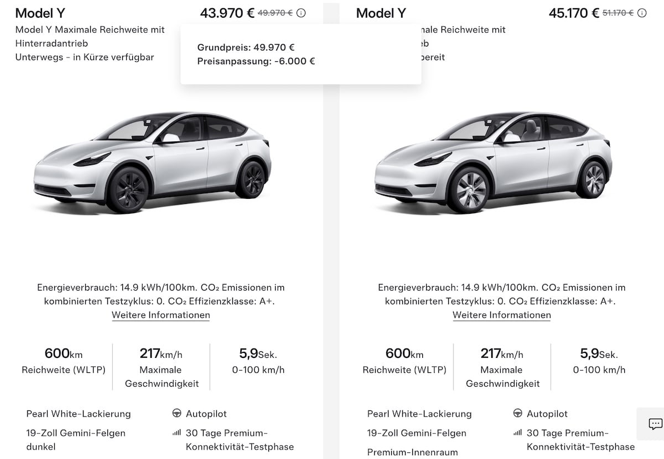Image resolution: width=664 pixels, height=459 pixels.
Task: Click the Autopilot steering wheel icon in the 45.170 € listing
Action: point(518,414)
